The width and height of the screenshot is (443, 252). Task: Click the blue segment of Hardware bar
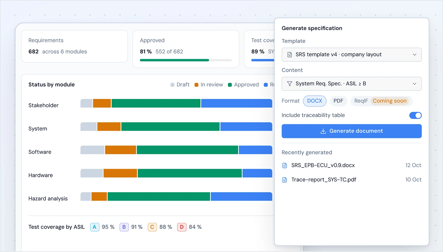(257, 173)
